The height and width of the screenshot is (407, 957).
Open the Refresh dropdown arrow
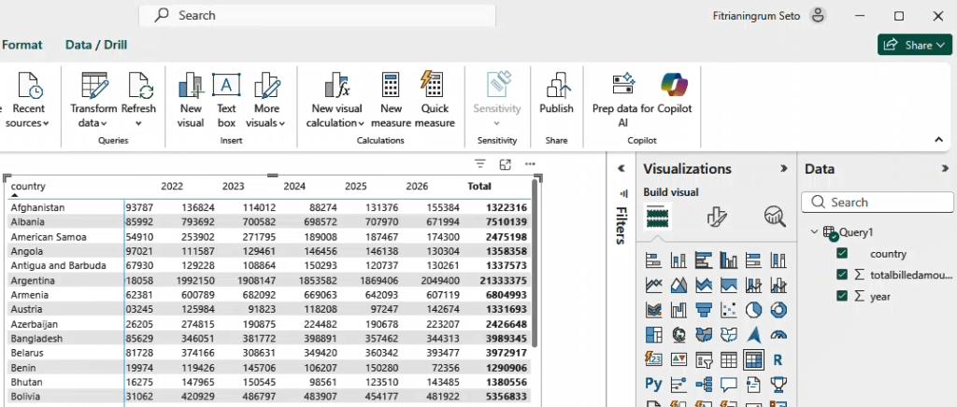138,123
